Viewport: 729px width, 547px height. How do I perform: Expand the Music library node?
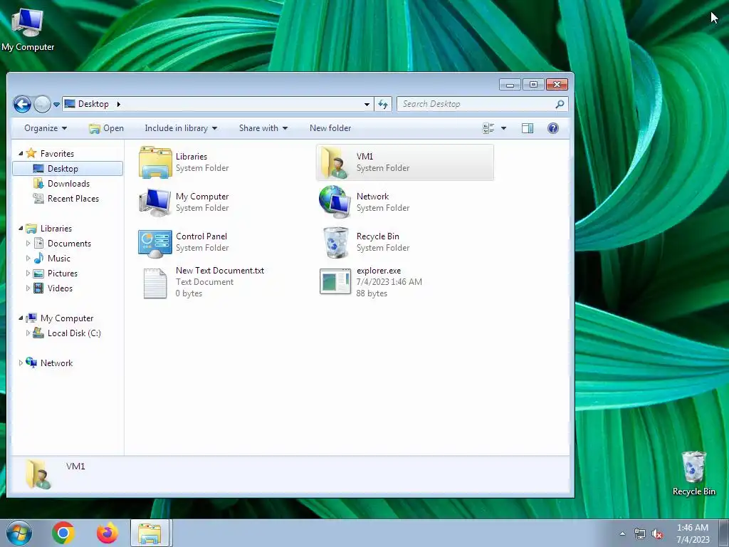click(x=28, y=258)
